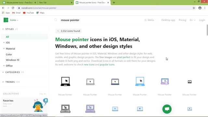Viewport: 208px width, 117px height.
Task: Open a new browser tab
Action: 114,3
